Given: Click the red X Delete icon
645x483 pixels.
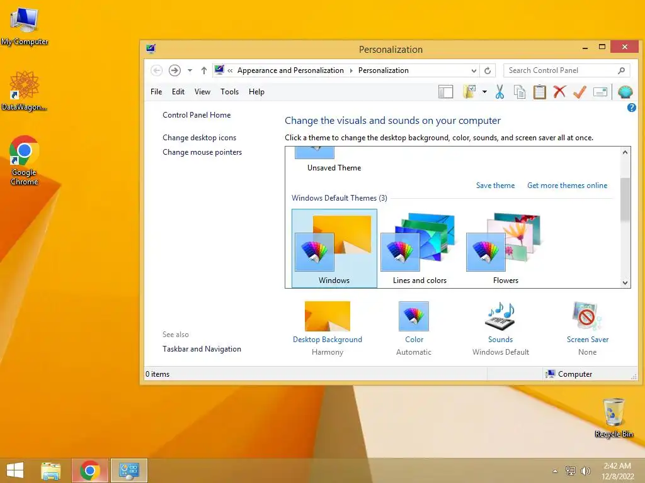Looking at the screenshot, I should pyautogui.click(x=559, y=92).
